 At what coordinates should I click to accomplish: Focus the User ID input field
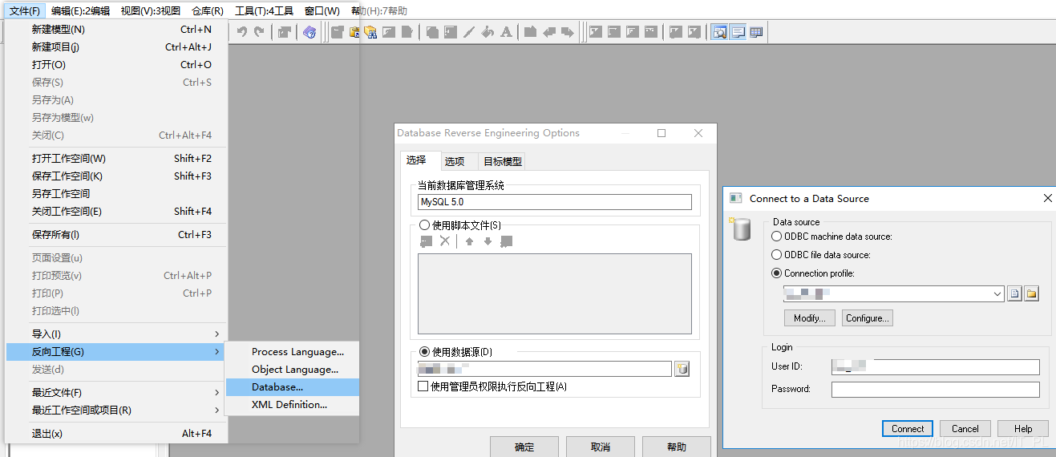pos(935,367)
